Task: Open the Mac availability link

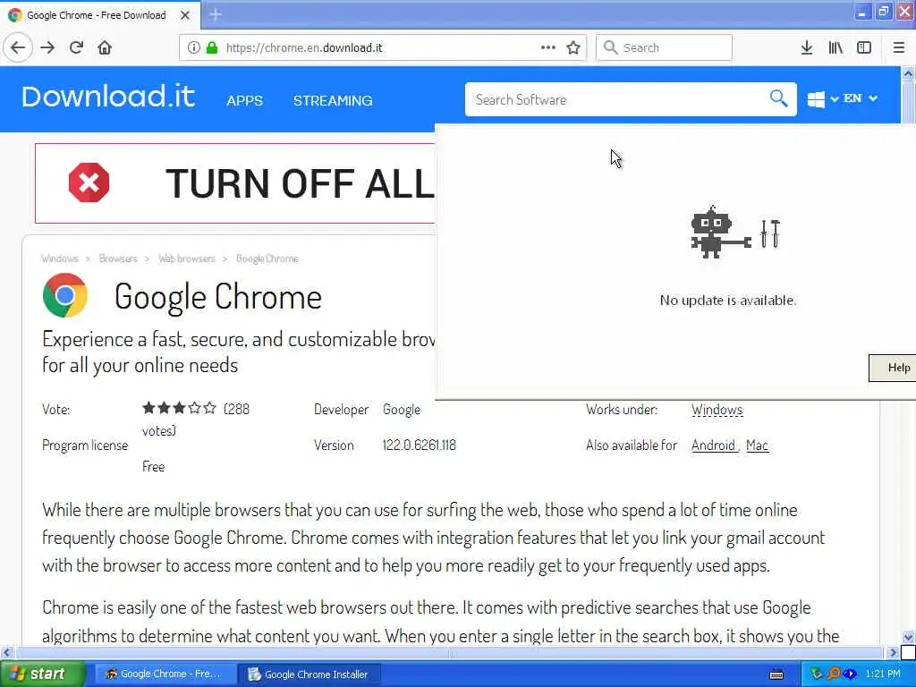Action: (757, 445)
